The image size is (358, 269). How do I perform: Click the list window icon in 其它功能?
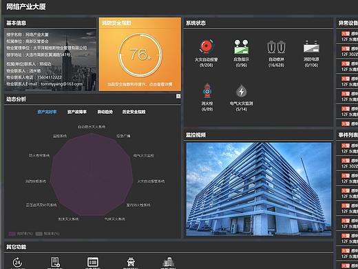[x=93, y=262]
